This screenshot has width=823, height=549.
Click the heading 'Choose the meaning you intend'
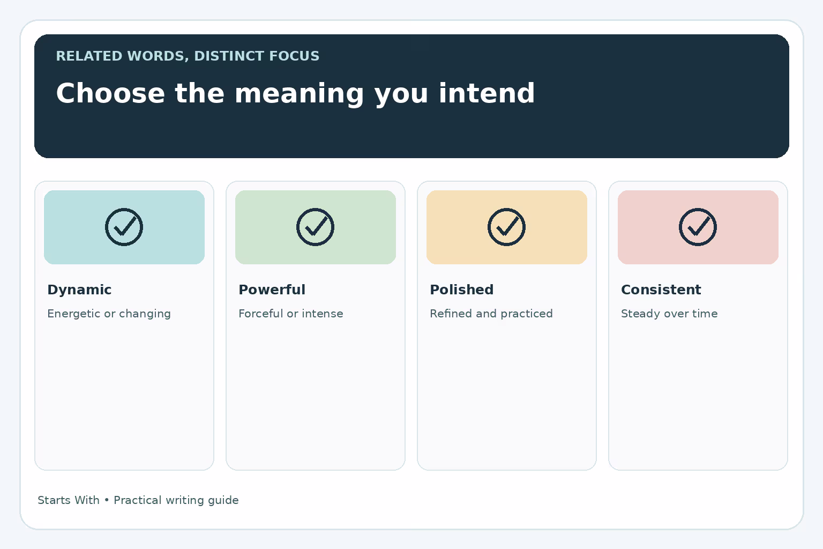coord(295,93)
